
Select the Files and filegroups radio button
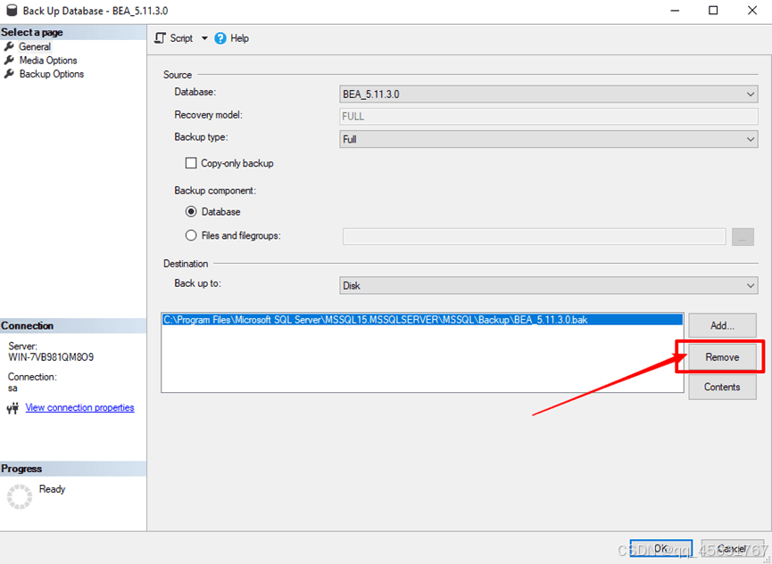[191, 235]
